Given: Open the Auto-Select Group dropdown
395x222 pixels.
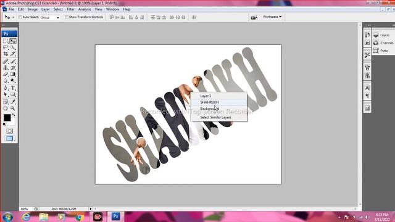Looking at the screenshot, I should [50, 17].
